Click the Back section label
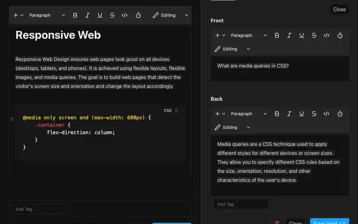This screenshot has height=224, width=358. click(x=216, y=99)
